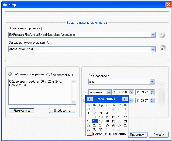Screen dimensions: 172x141
Task: Open the 'момента' start type dropdown
Action: point(109,92)
